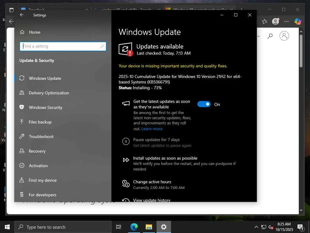
Task: Follow the Learn more link
Action: tap(152, 129)
